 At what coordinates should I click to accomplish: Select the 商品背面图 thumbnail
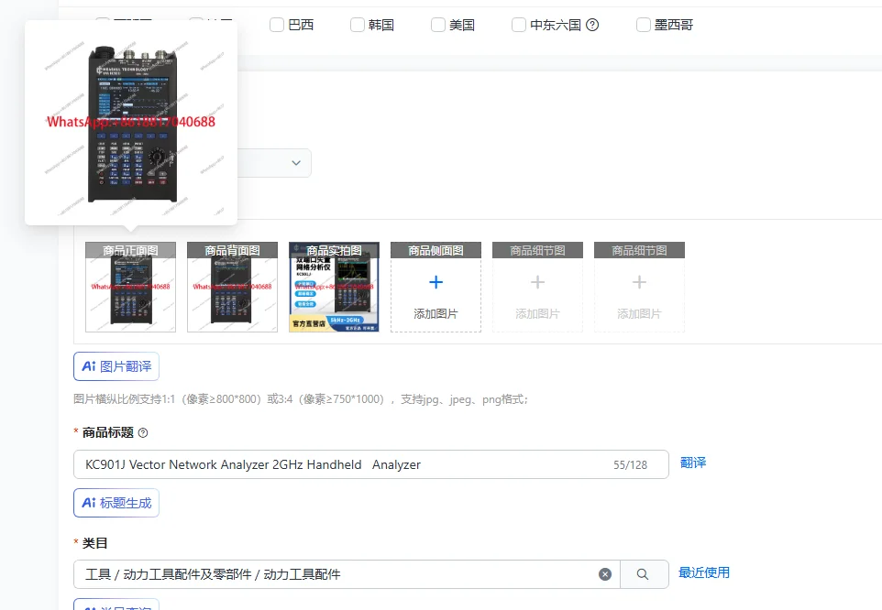(232, 287)
